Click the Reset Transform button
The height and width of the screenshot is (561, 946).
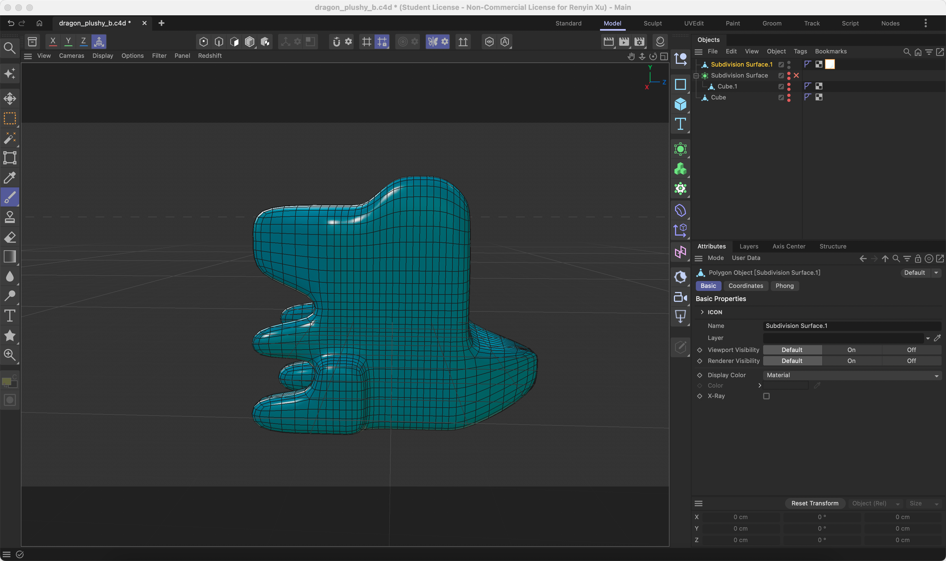(x=815, y=503)
